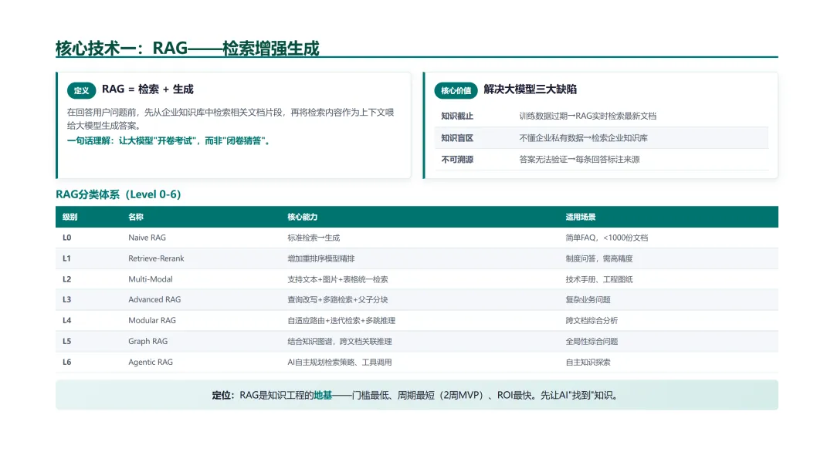
Task: Click the 'L2' level cell
Action: click(x=66, y=278)
